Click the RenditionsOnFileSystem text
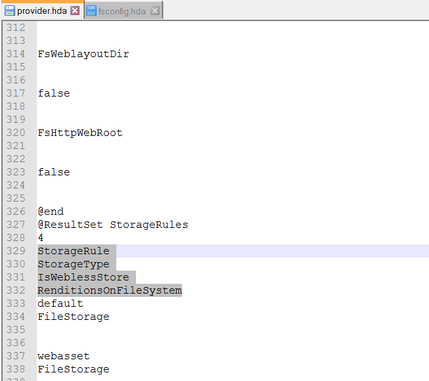 109,290
